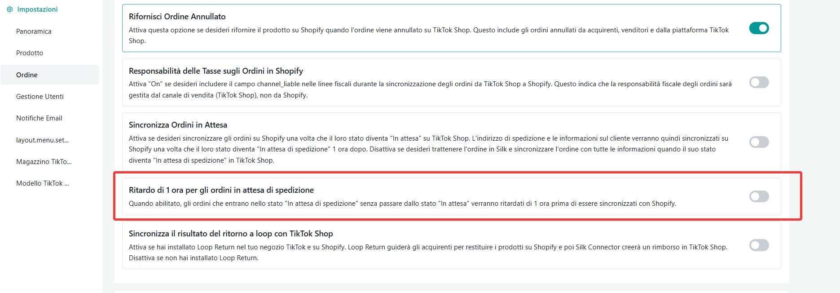Select the Ordine sidebar item
This screenshot has height=293, width=840.
point(27,75)
